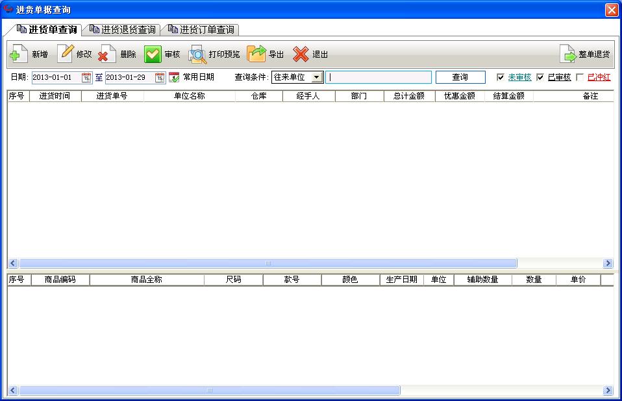Expand the 往来单位 query condition dropdown
The image size is (622, 401).
[317, 77]
